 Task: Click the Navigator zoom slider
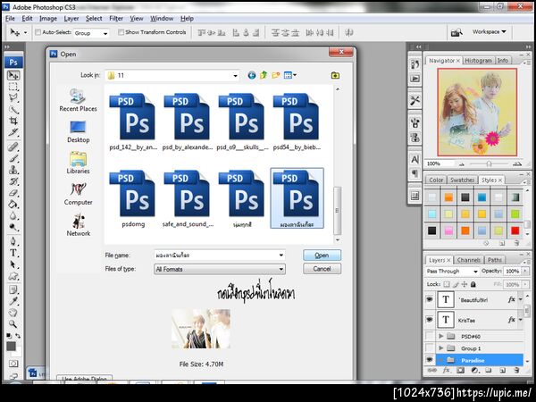(488, 163)
